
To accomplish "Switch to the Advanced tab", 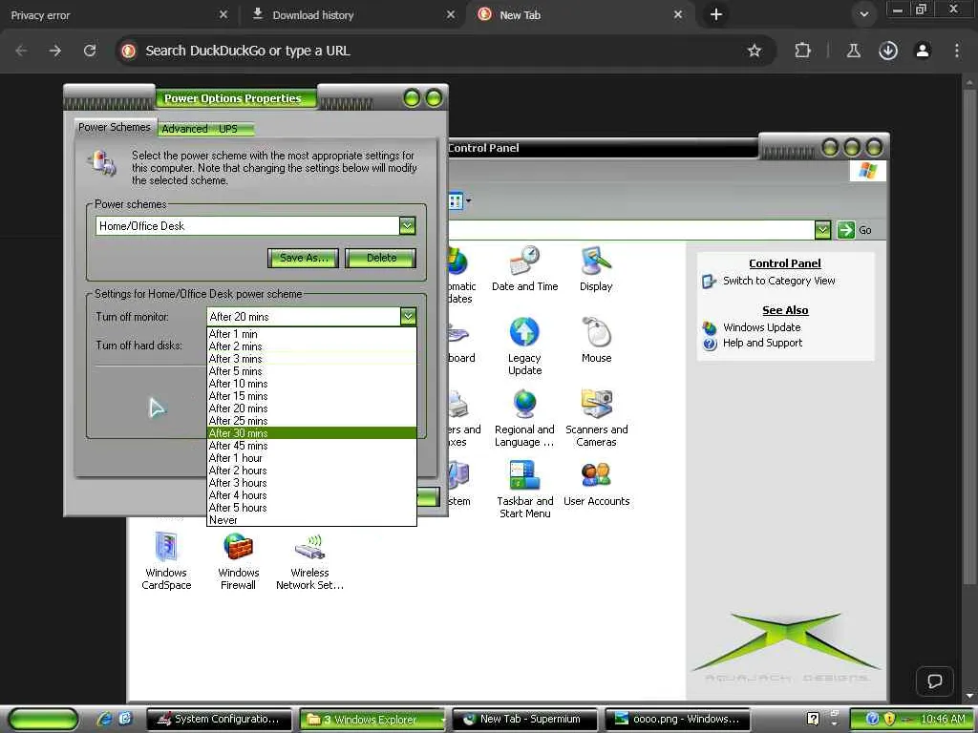I will [x=184, y=129].
